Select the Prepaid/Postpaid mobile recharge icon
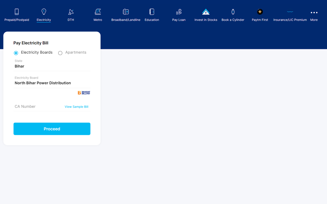This screenshot has height=204, width=327. pyautogui.click(x=16, y=12)
